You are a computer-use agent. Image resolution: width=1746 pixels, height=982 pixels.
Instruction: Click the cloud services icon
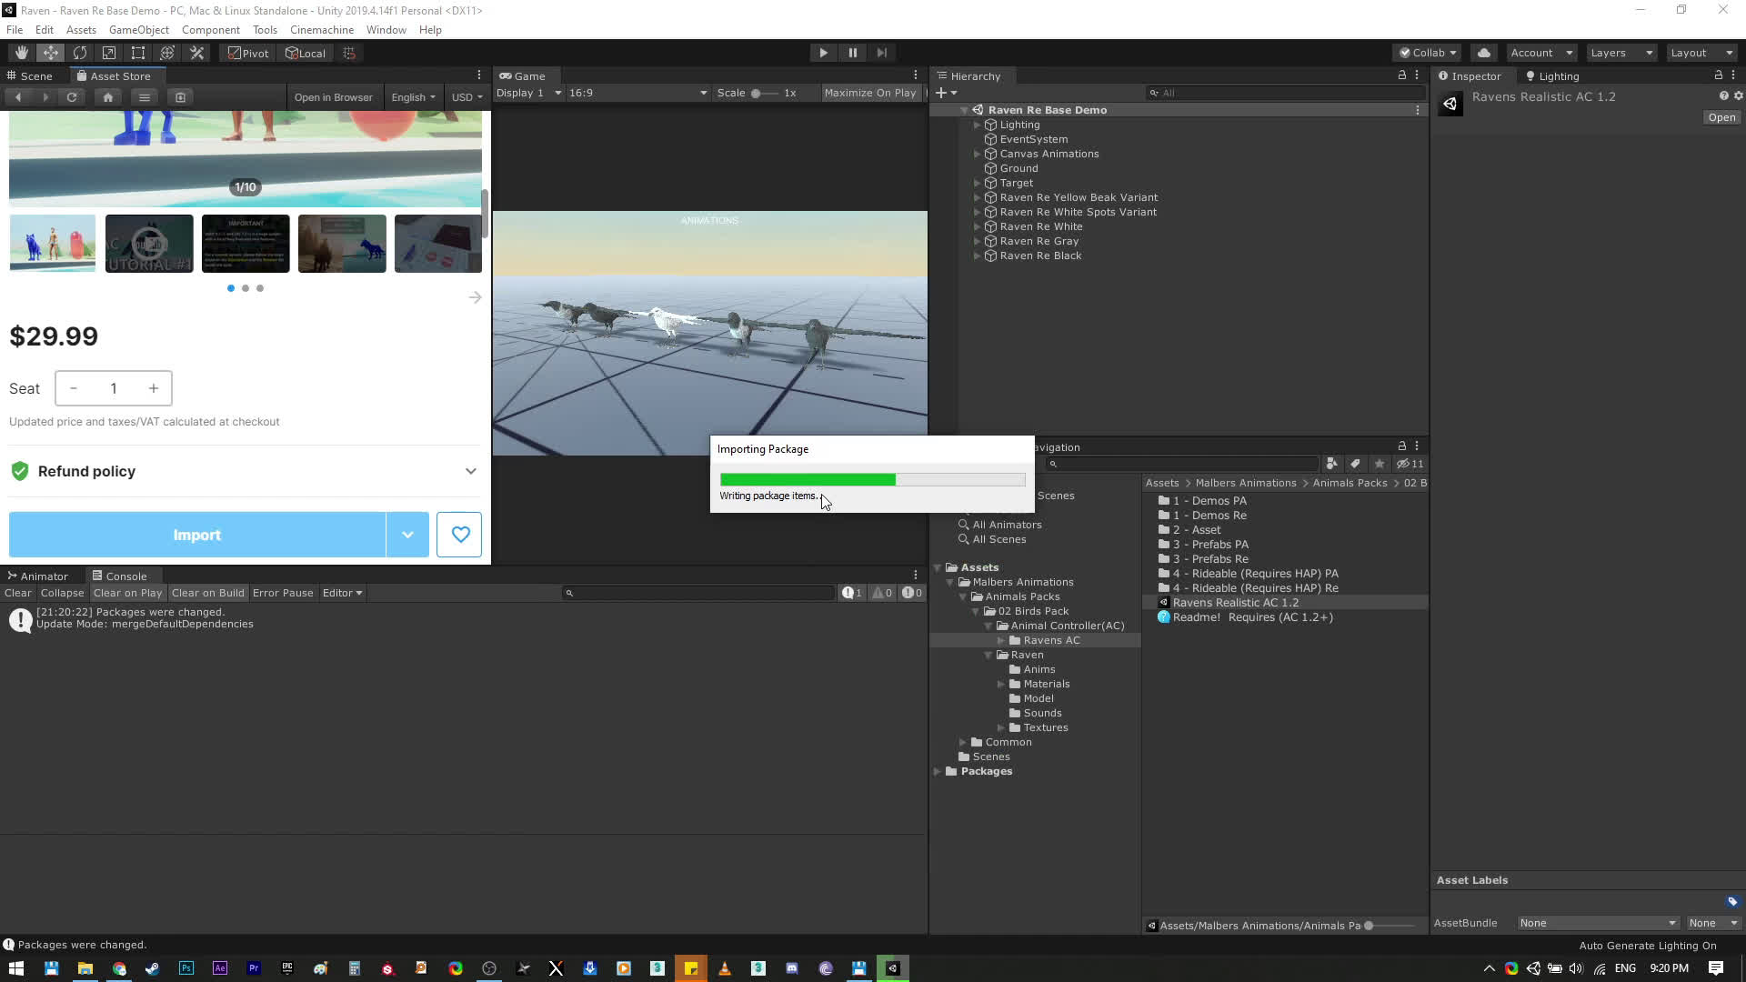point(1484,53)
